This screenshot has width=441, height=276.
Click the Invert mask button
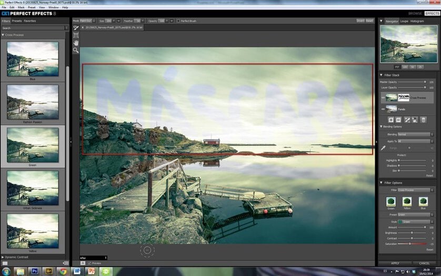point(360,21)
